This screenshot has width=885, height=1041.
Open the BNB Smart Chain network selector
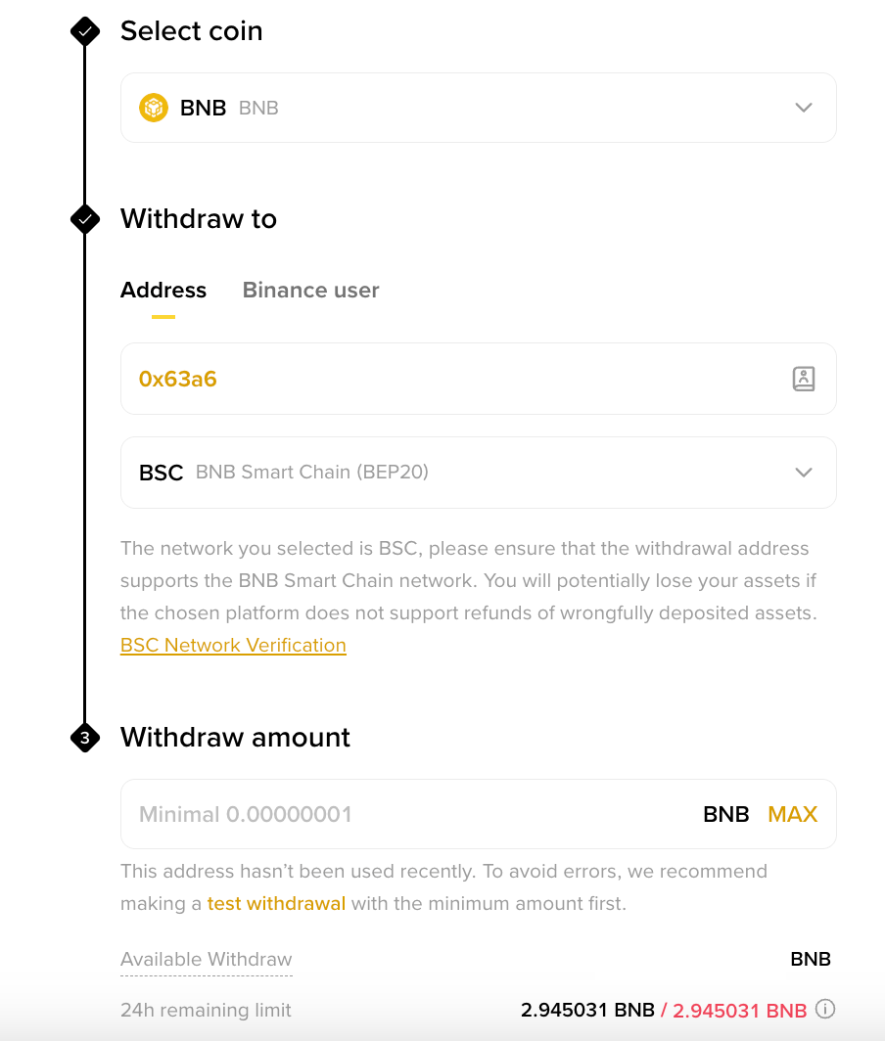tap(478, 473)
